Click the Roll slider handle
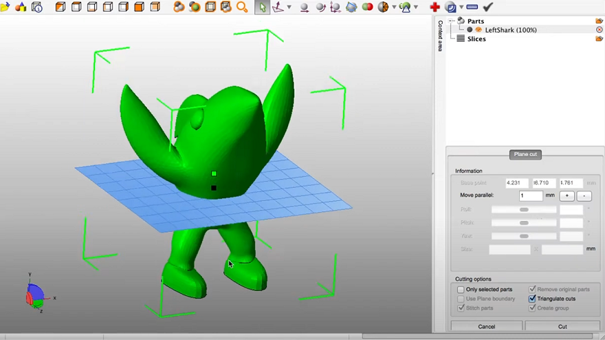The image size is (605, 340). point(524,209)
